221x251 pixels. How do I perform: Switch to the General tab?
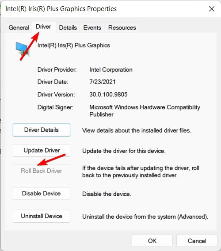tap(19, 27)
